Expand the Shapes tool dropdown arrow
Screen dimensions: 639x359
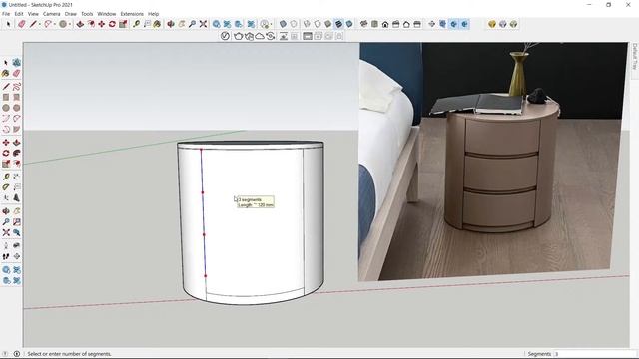pyautogui.click(x=69, y=24)
